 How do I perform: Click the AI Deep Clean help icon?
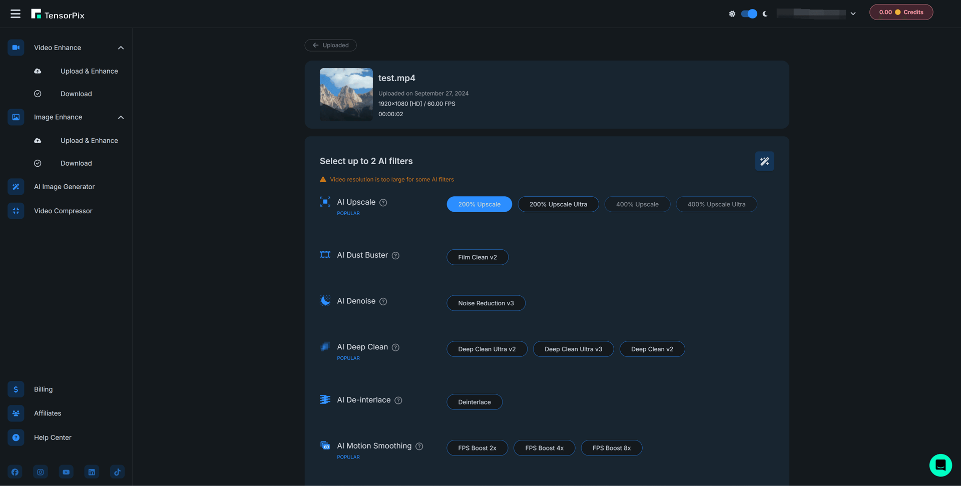pos(395,347)
